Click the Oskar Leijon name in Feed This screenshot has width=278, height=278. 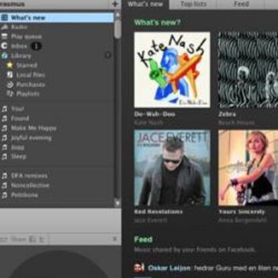point(169,268)
